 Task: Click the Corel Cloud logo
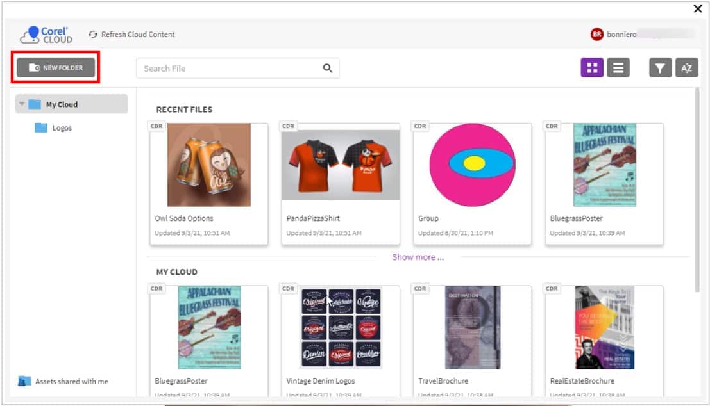45,33
